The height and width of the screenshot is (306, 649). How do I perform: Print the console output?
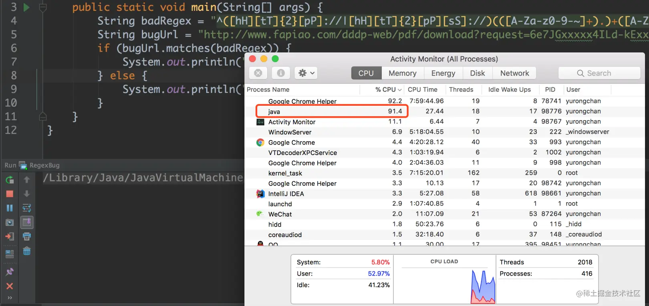[x=27, y=236]
